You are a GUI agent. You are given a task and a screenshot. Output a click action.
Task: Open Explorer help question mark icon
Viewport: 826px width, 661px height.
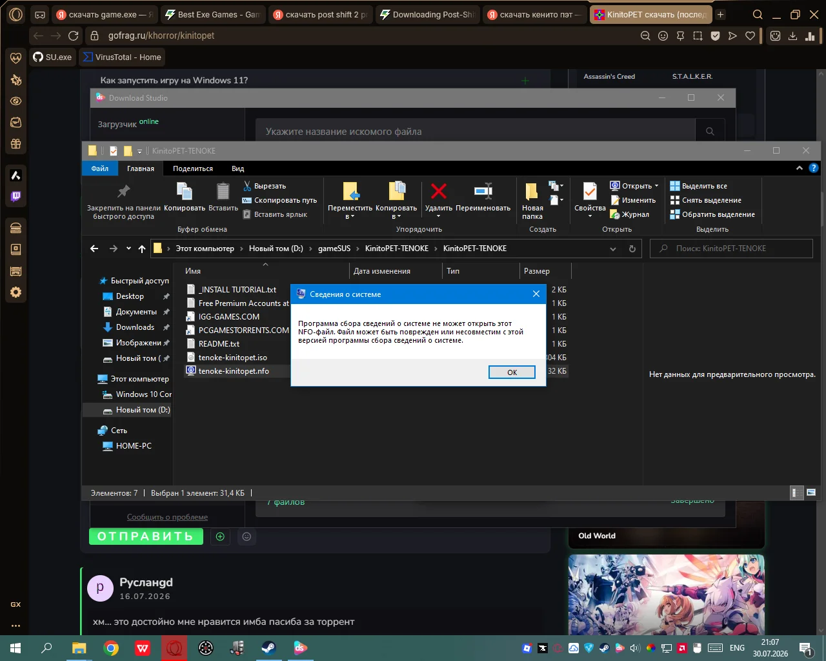click(x=814, y=168)
